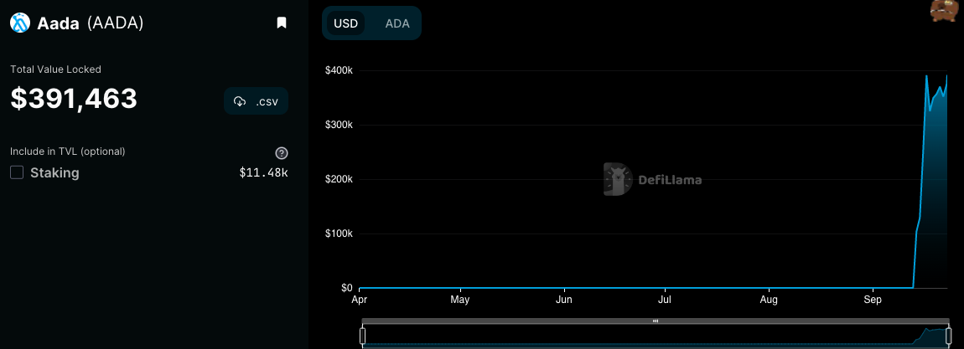
Task: Enable the Staking checkbox
Action: [x=17, y=172]
